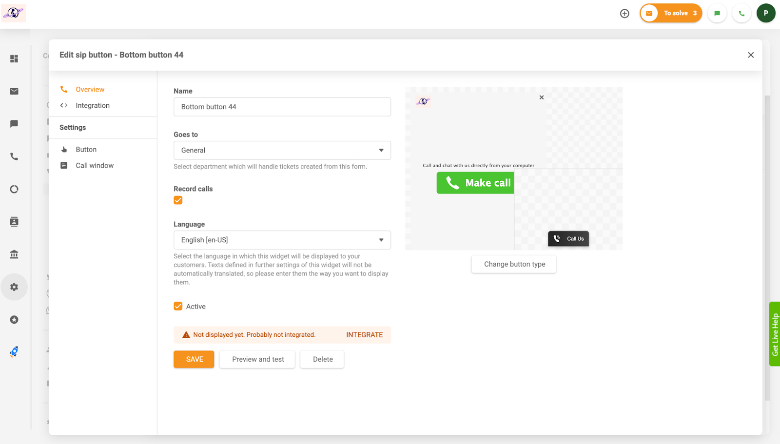
Task: Expand the Goes to department dropdown
Action: coord(282,151)
